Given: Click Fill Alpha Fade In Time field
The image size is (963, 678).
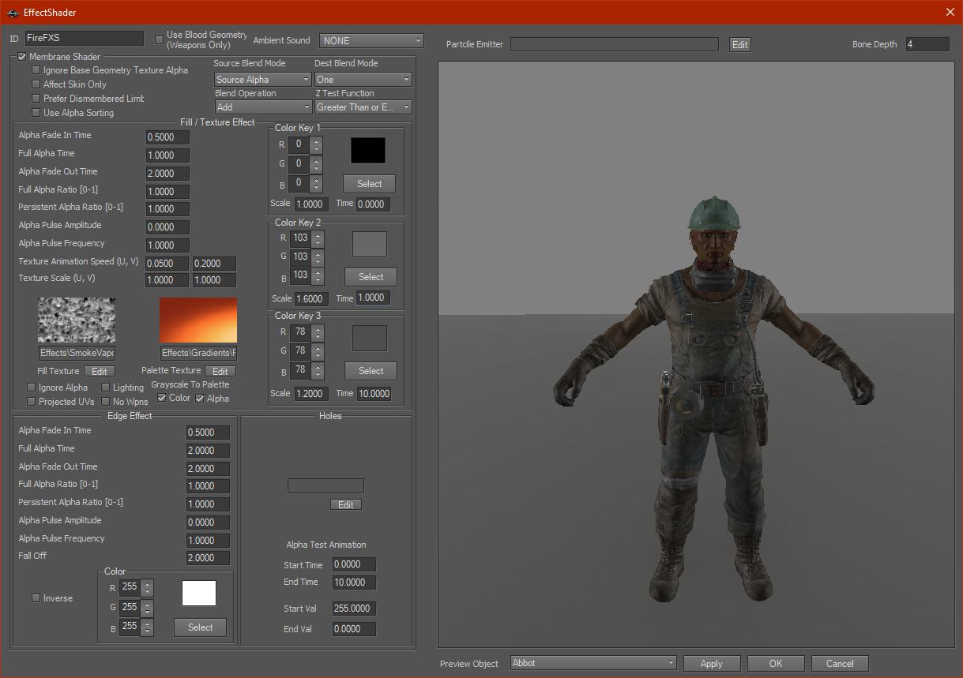Looking at the screenshot, I should tap(167, 137).
